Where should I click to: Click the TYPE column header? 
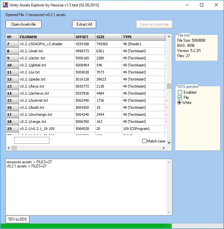(x=143, y=37)
